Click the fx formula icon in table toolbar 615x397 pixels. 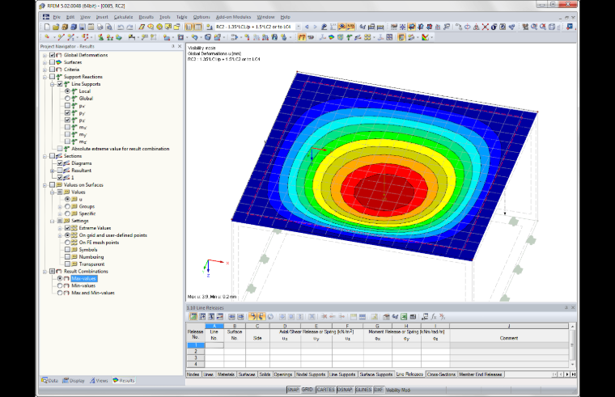[x=434, y=317]
